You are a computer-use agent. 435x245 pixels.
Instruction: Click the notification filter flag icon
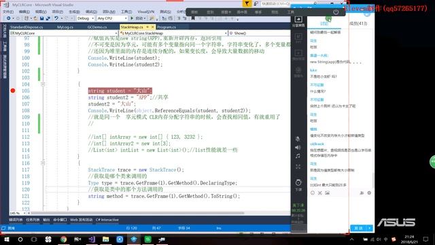pyautogui.click(x=247, y=3)
